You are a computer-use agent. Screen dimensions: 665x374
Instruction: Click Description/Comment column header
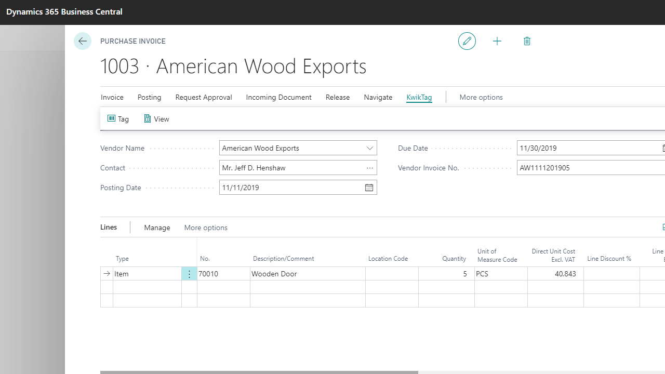pos(284,259)
